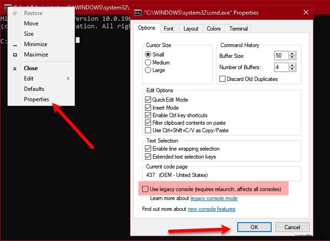The image size is (330, 241).
Task: Click the Minimize dash icon in menu
Action: (x=15, y=45)
